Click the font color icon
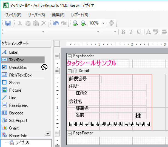The image size is (168, 147). pyautogui.click(x=148, y=32)
